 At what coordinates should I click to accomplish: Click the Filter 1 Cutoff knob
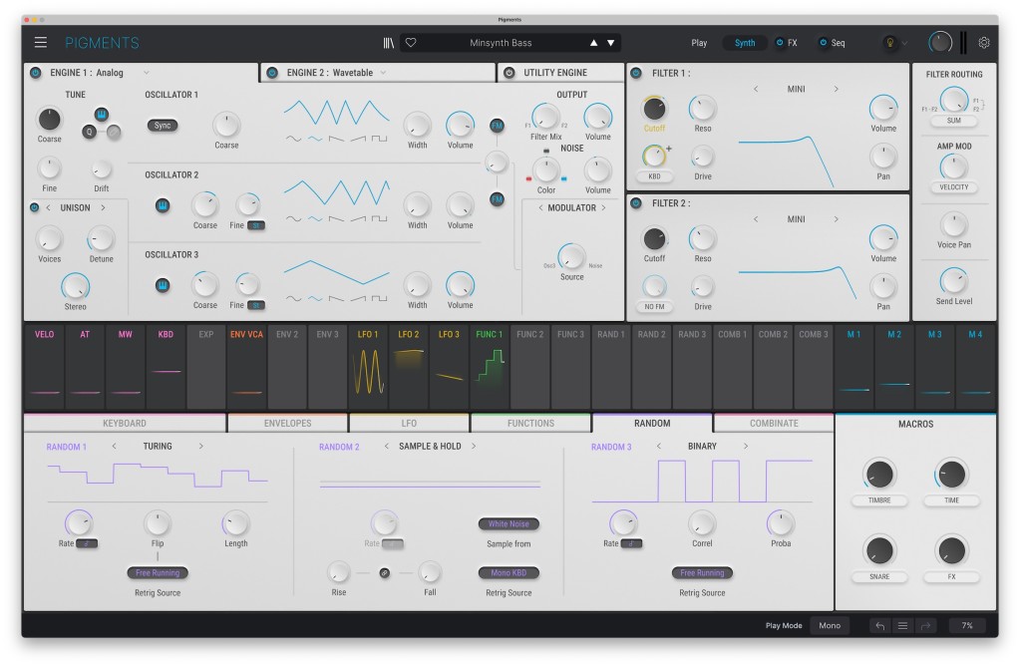click(x=655, y=109)
